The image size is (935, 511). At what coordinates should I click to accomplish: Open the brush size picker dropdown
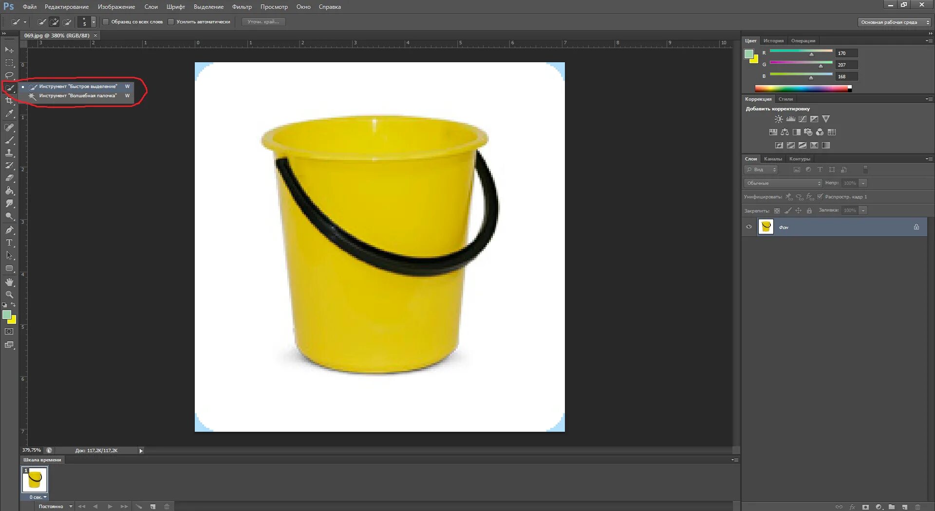click(x=93, y=22)
